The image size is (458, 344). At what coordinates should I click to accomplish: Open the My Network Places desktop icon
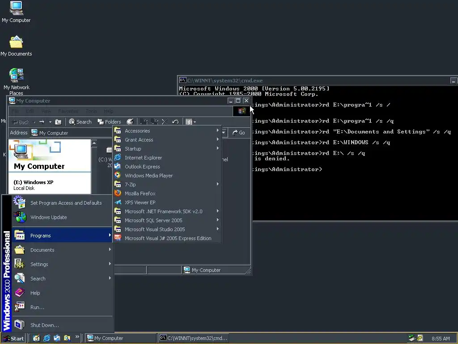point(17,82)
